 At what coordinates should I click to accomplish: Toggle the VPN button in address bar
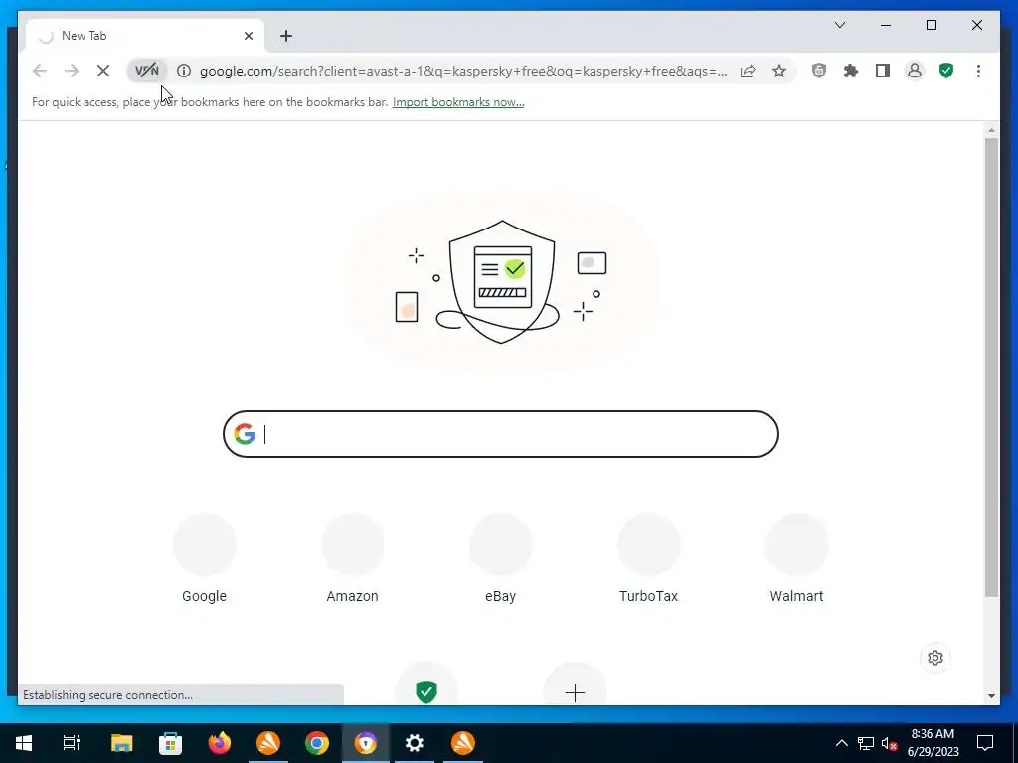click(147, 71)
